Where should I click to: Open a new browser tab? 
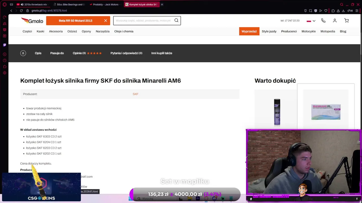(162, 5)
